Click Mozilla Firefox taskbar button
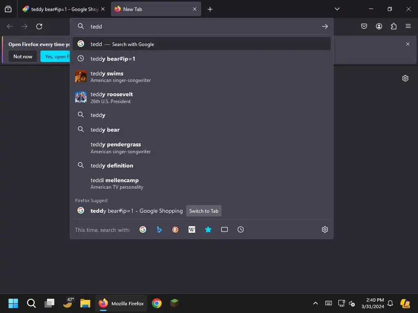This screenshot has height=313, width=418. 121,303
